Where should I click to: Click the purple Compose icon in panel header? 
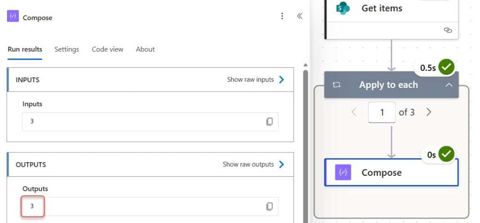point(13,16)
